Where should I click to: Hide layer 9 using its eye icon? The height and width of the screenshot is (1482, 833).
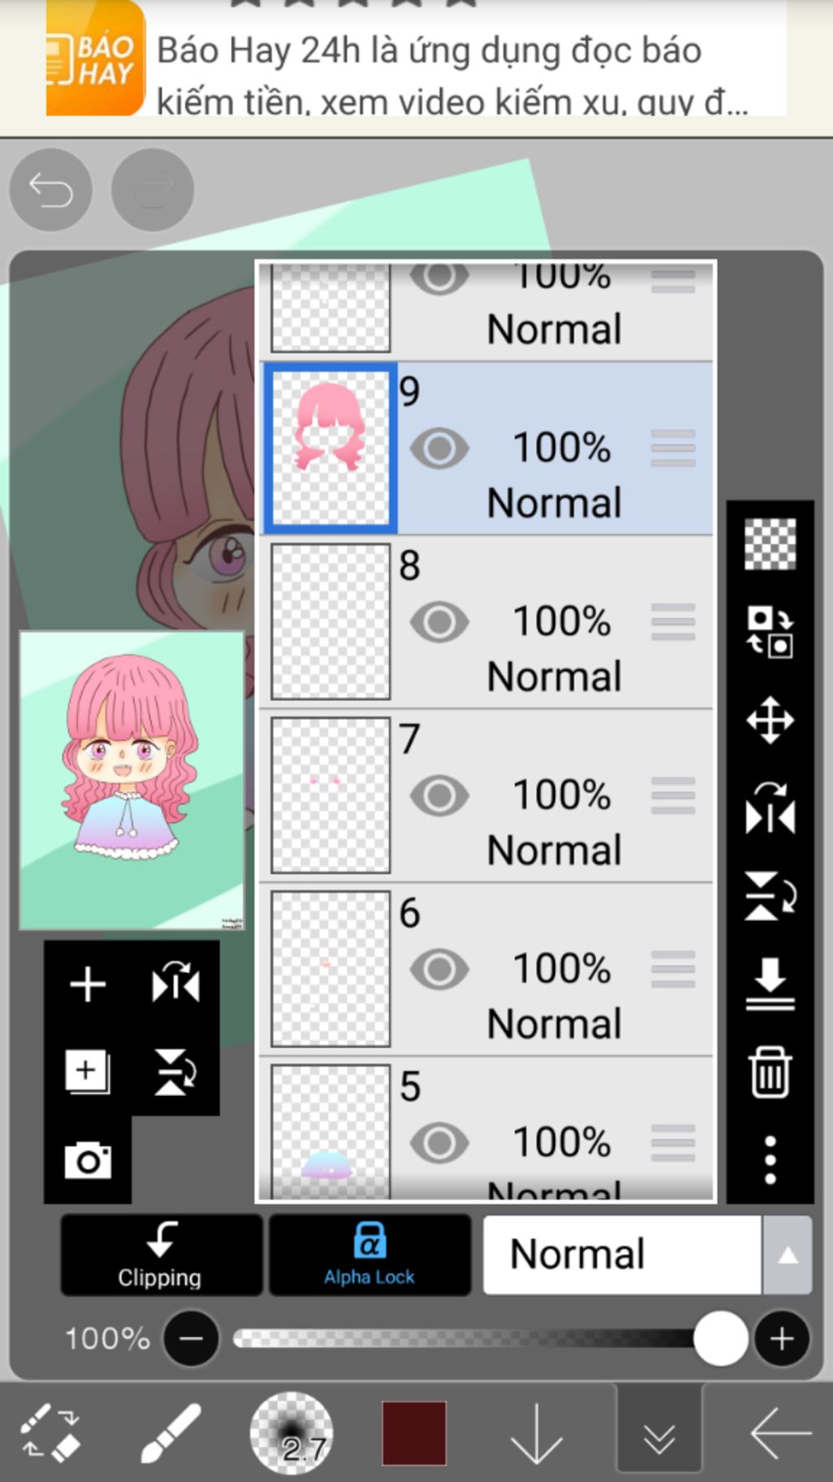pyautogui.click(x=439, y=448)
